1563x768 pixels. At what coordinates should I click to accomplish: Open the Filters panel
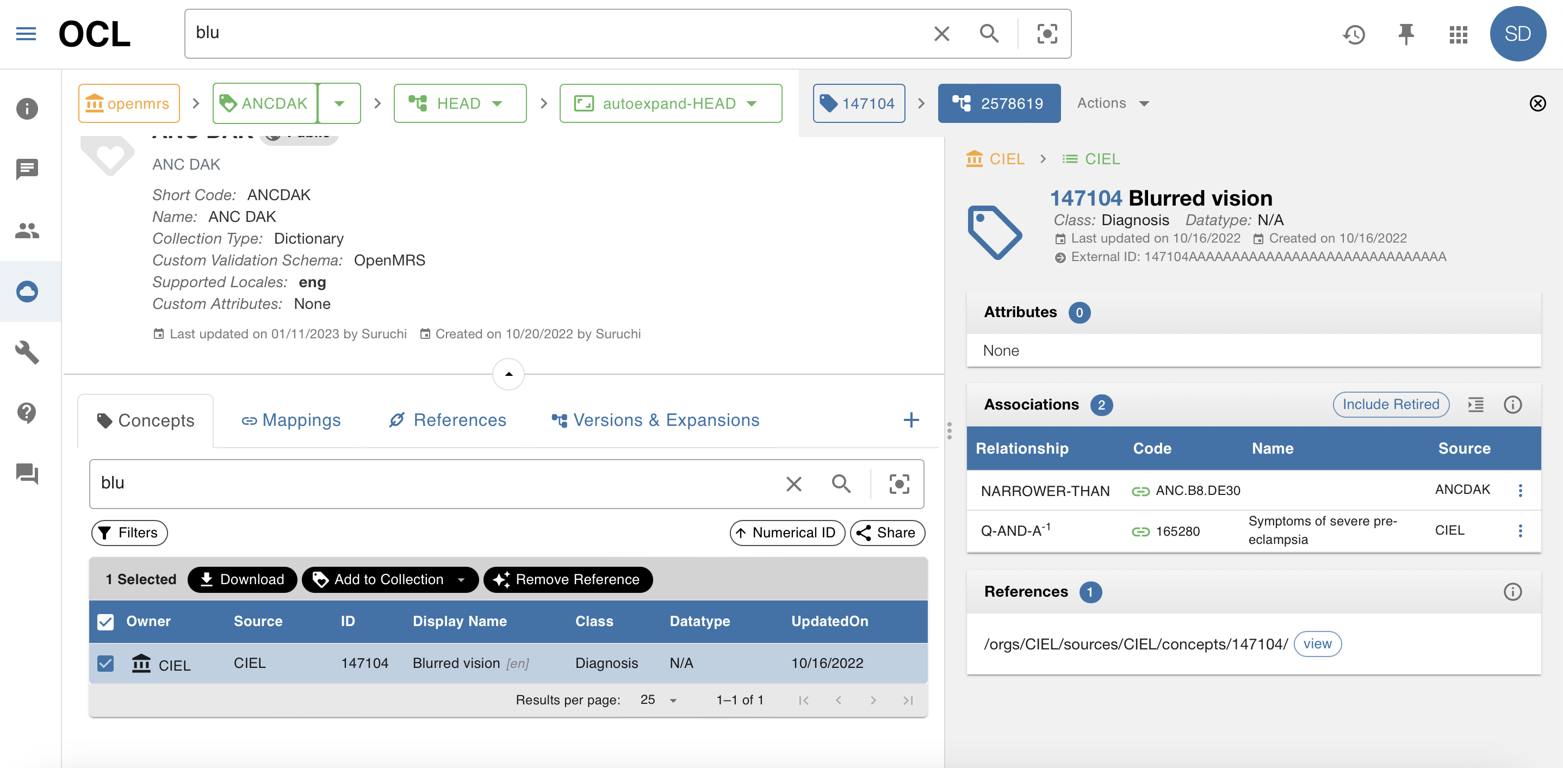pyautogui.click(x=129, y=532)
